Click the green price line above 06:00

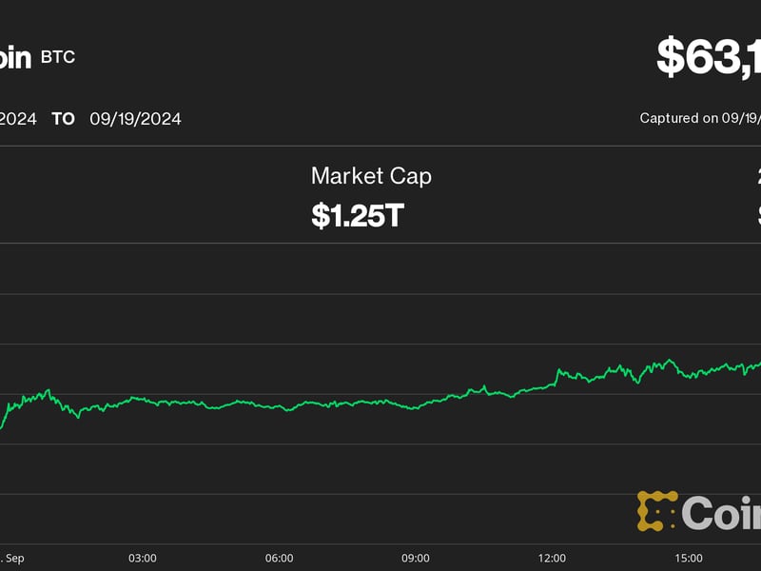(x=280, y=407)
